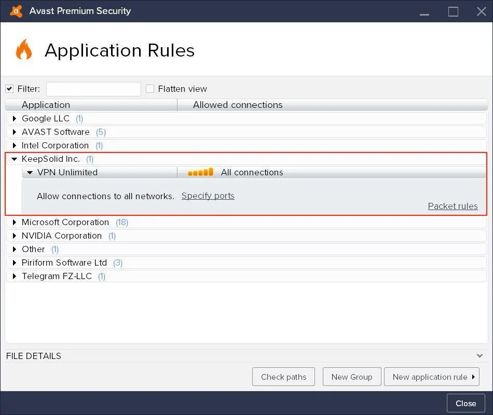
Task: Expand the FILE DETAILS panel chevron
Action: [x=480, y=356]
